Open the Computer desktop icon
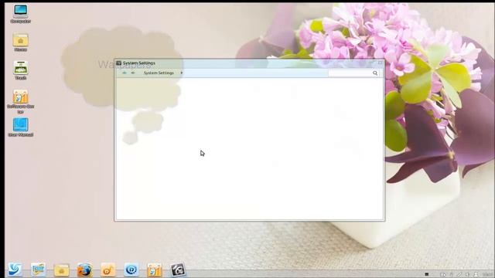The width and height of the screenshot is (495, 278). coord(21,14)
